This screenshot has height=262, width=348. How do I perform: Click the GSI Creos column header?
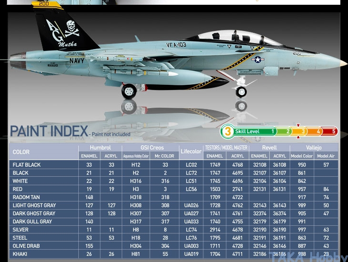tap(152, 148)
